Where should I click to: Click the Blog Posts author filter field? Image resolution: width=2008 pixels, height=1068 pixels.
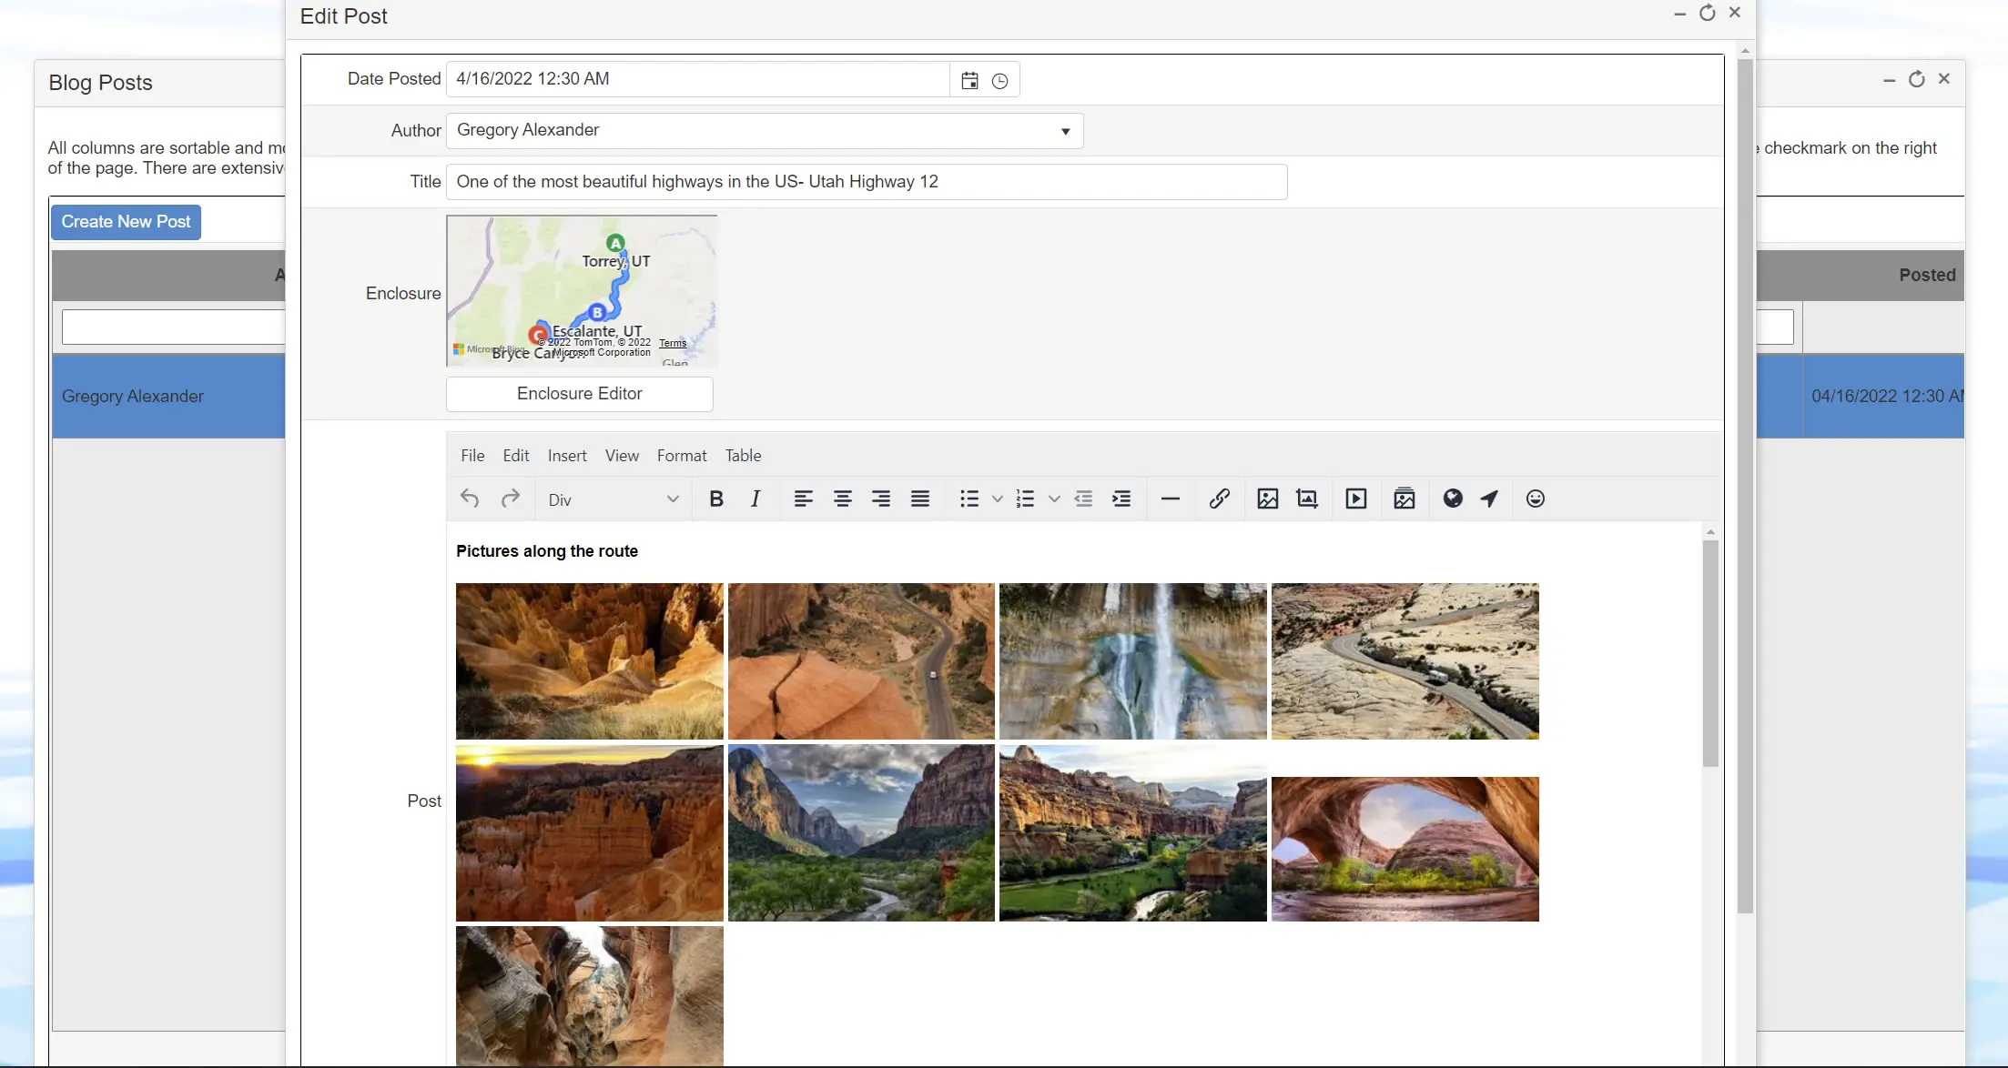pyautogui.click(x=173, y=327)
